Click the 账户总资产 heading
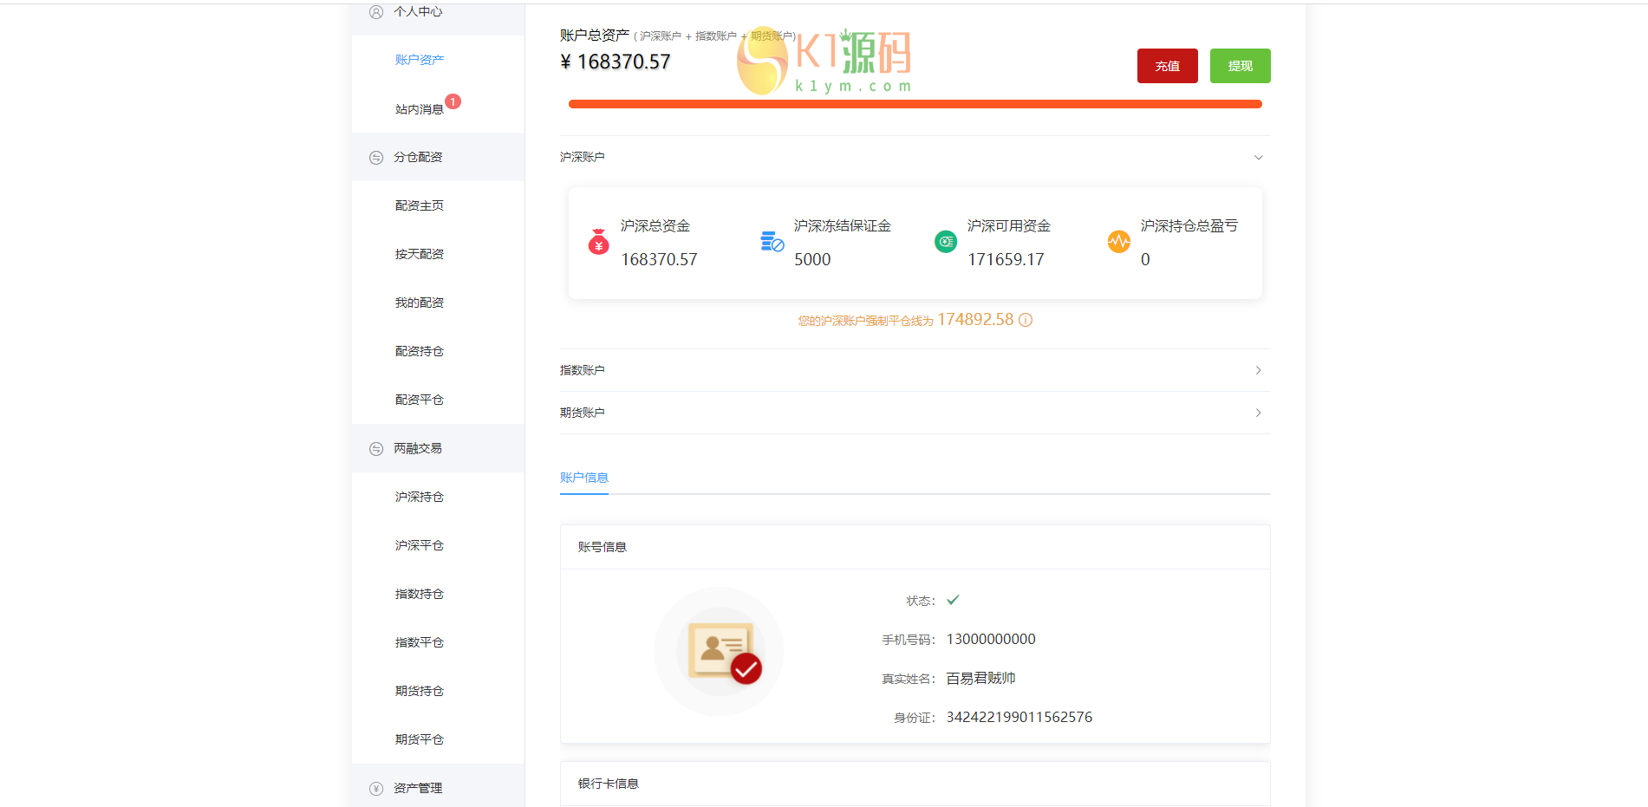This screenshot has width=1648, height=807. [x=595, y=35]
